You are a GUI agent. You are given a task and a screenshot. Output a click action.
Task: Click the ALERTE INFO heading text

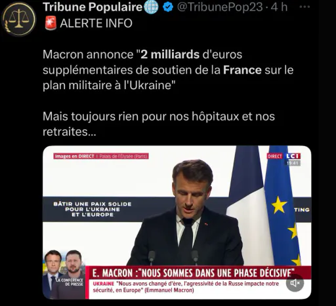click(x=96, y=24)
